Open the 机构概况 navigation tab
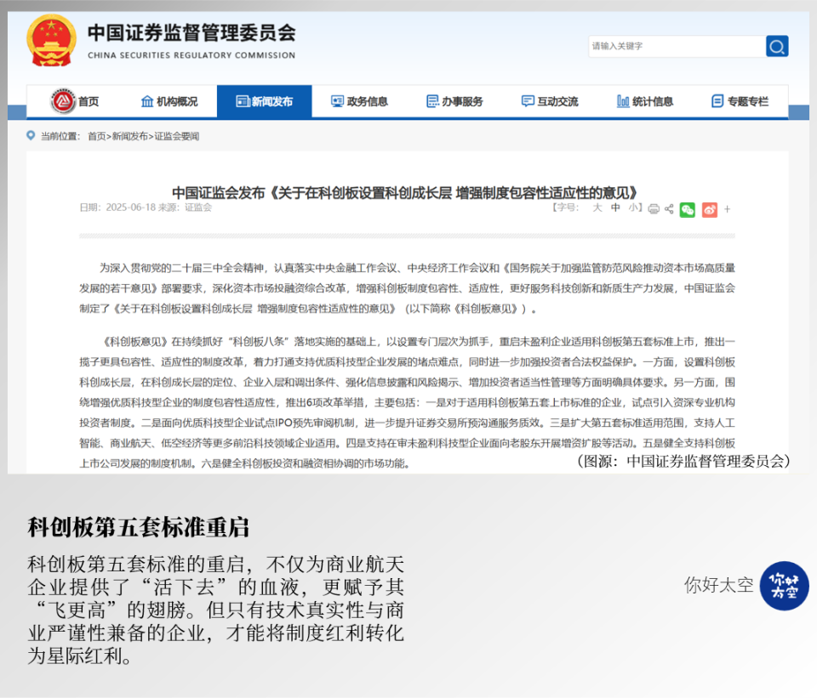Screen dimensions: 817x698 click(169, 101)
